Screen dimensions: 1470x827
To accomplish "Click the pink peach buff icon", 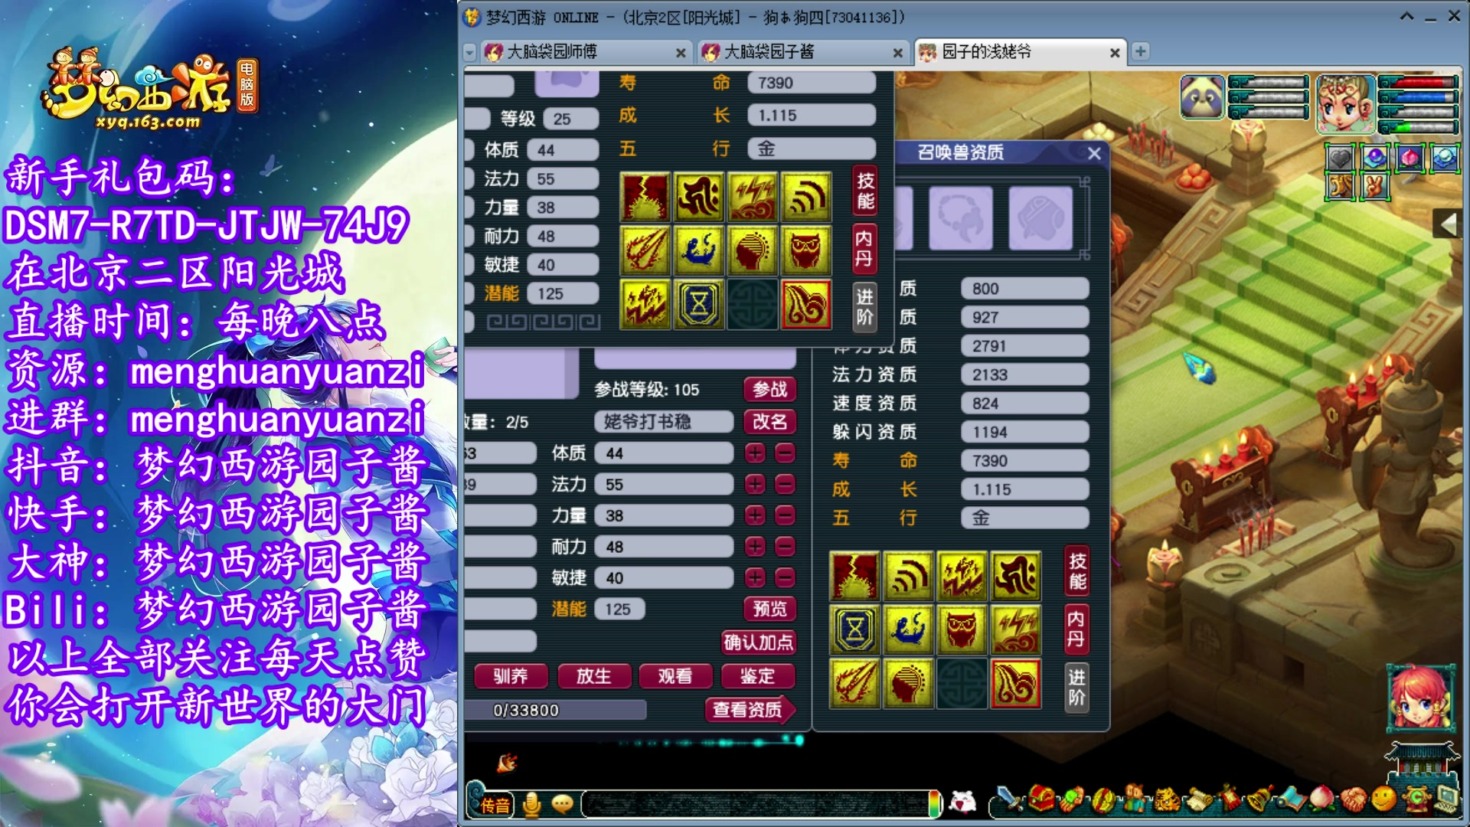I will coord(1410,159).
